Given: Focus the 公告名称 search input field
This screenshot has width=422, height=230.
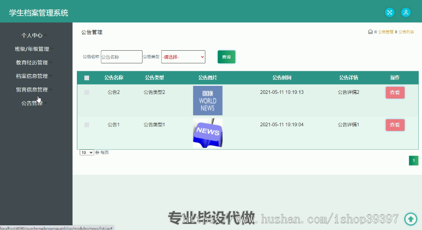Looking at the screenshot, I should pyautogui.click(x=121, y=57).
